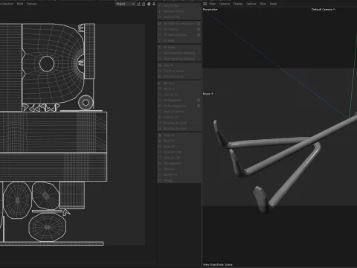Open options gear for UV Unwrap
Viewport: 357px width, 268px height.
[199, 29]
